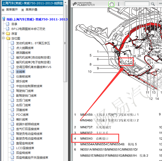Open 顶篷线束 page
Image resolution: width=162 pixels, height=161 pixels.
22,110
